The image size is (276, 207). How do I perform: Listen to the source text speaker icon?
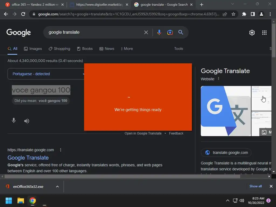27,121
